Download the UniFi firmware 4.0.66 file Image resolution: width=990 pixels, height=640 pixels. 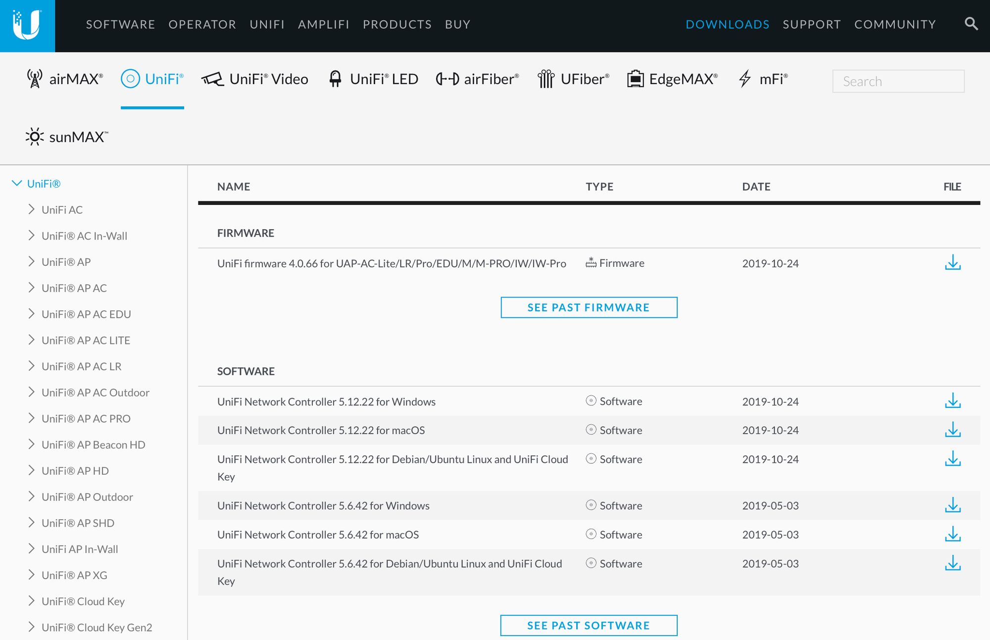pos(952,263)
